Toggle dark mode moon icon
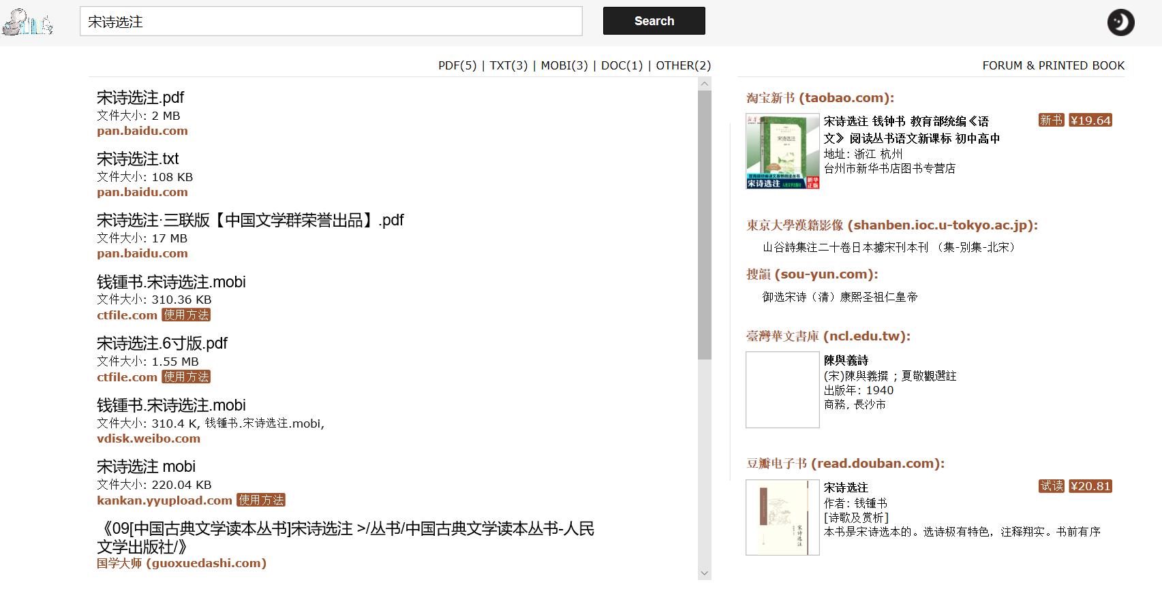 coord(1120,22)
